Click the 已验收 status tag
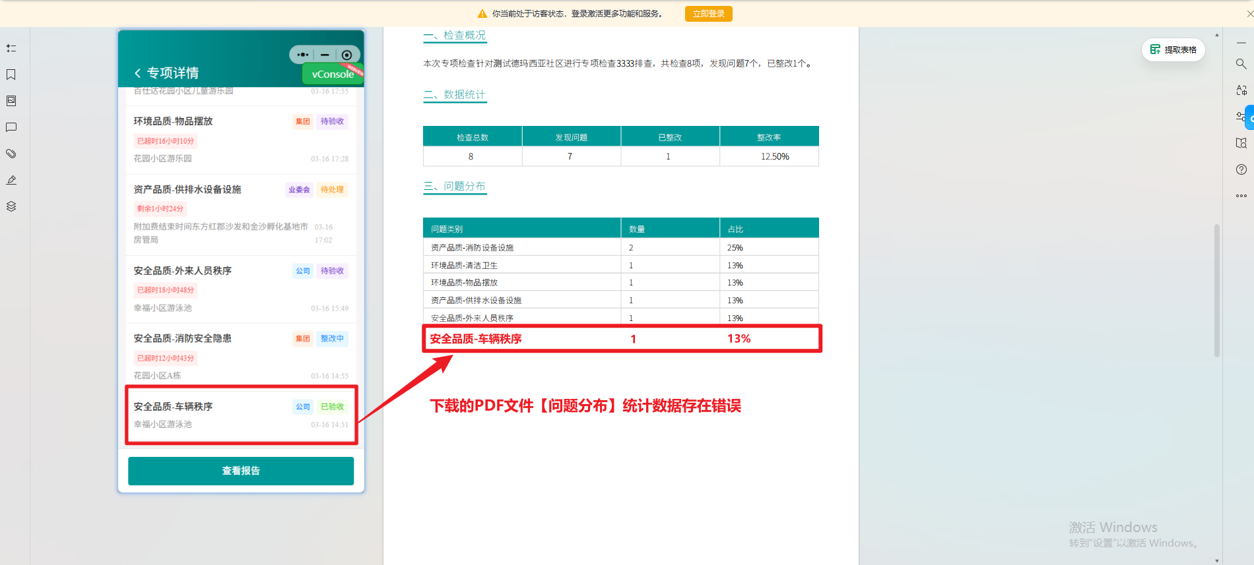 [332, 407]
